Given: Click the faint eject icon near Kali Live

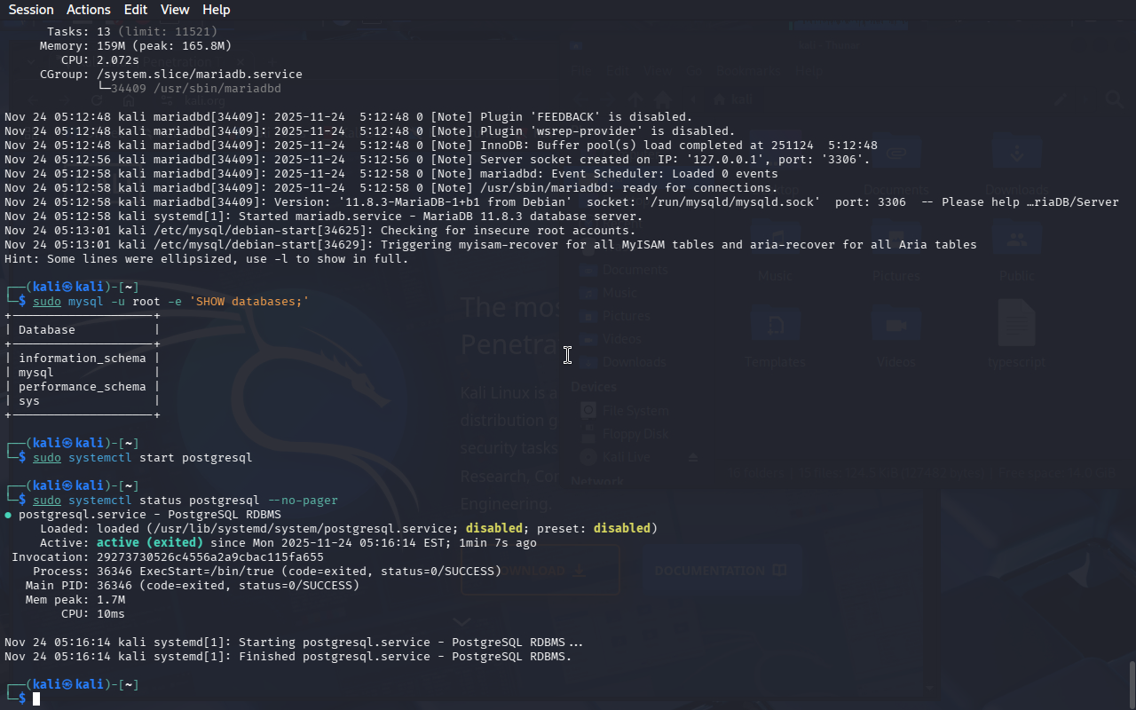Looking at the screenshot, I should pyautogui.click(x=694, y=457).
